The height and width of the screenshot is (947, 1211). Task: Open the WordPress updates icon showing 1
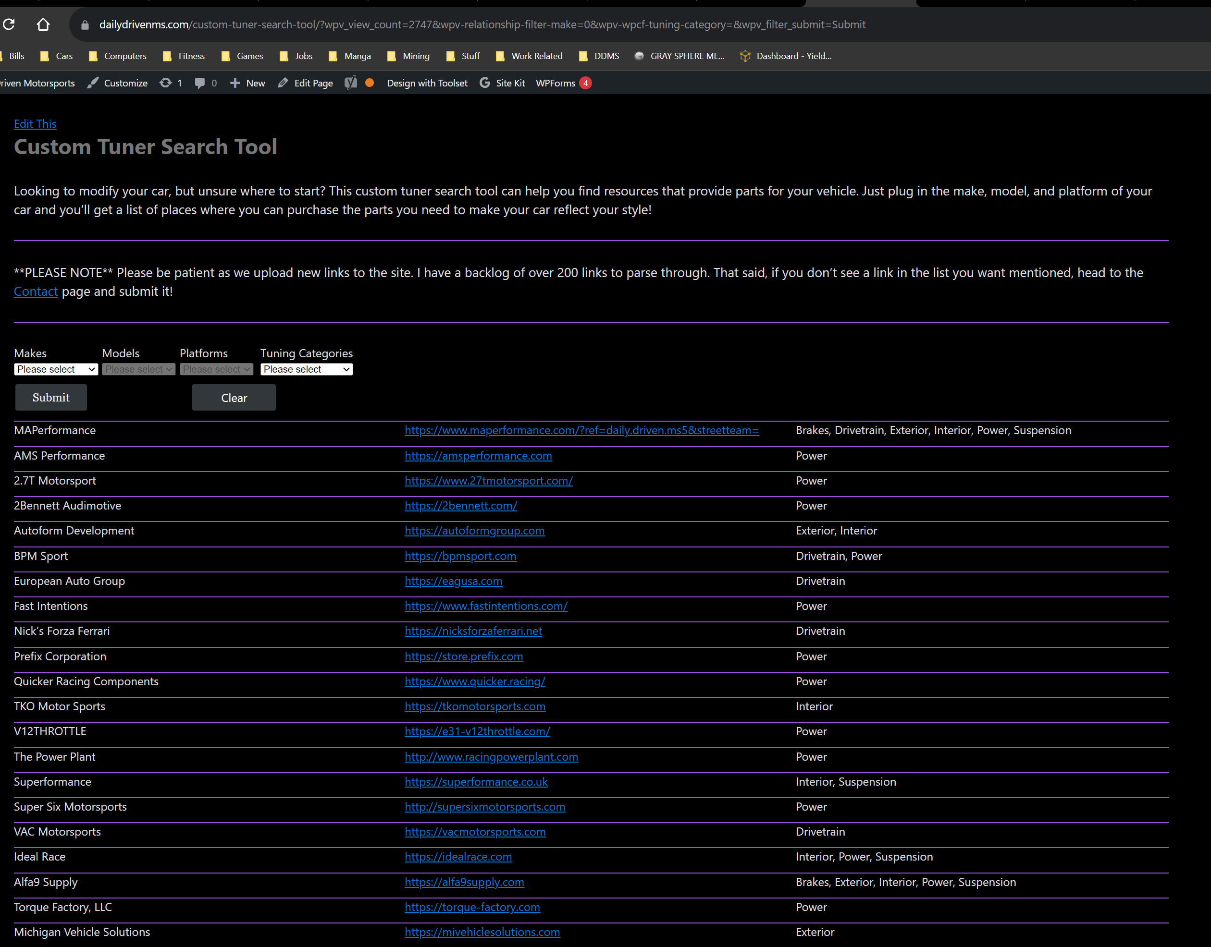(171, 83)
